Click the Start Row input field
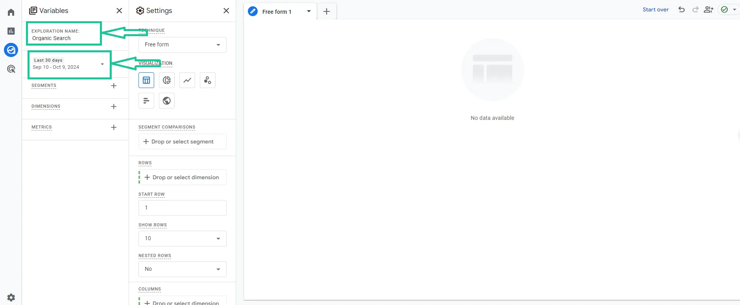The image size is (740, 305). point(183,208)
